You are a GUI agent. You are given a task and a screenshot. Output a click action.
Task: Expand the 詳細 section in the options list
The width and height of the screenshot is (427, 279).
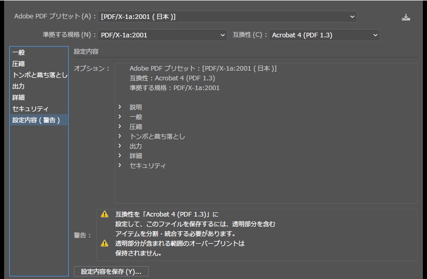click(x=119, y=156)
